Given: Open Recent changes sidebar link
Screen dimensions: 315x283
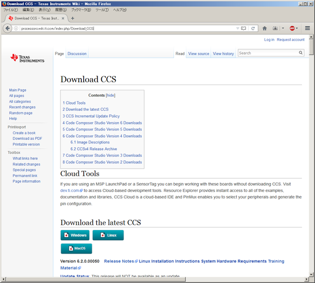Looking at the screenshot, I should [22, 107].
